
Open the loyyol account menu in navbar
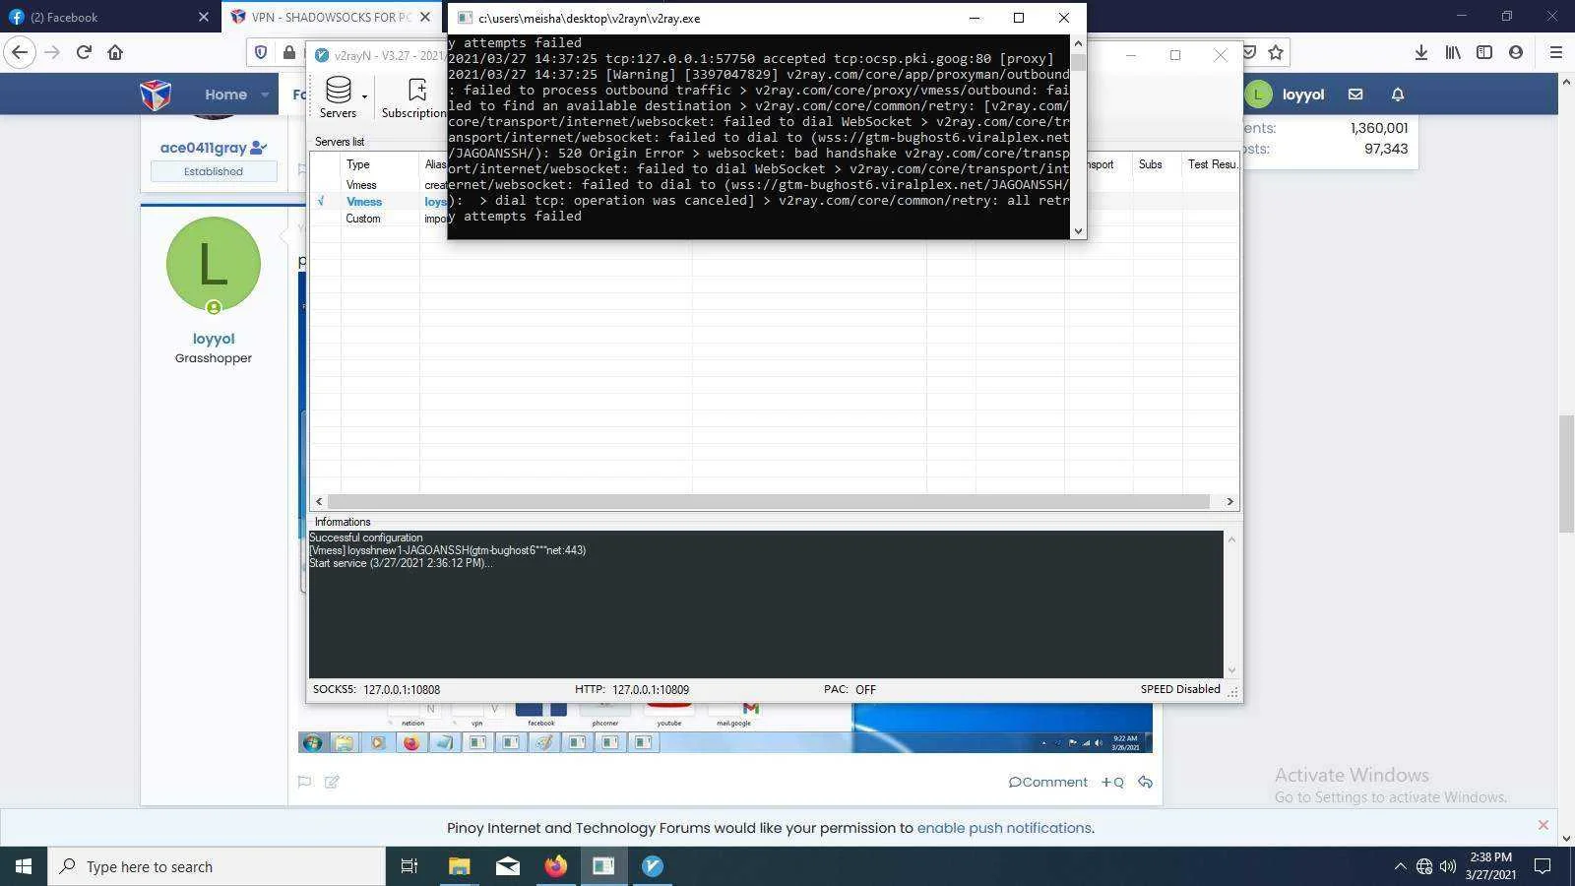pos(1285,95)
